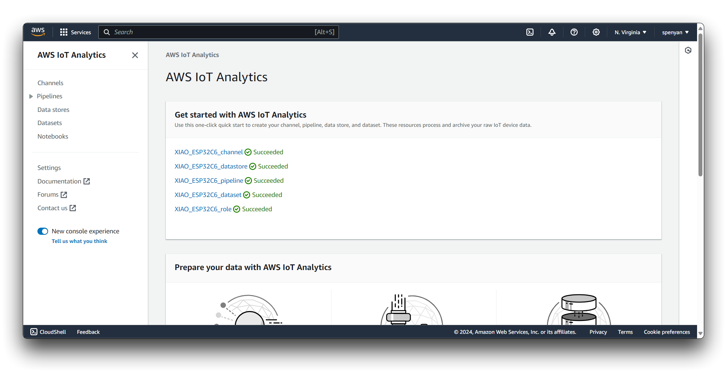Close the AWS IoT Analytics side panel
This screenshot has width=727, height=373.
click(x=135, y=55)
